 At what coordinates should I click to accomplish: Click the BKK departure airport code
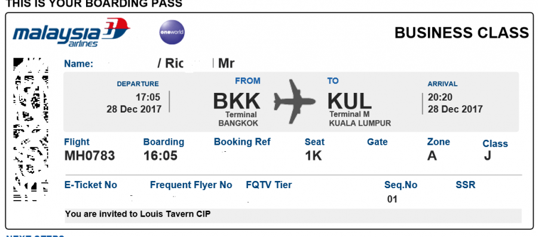point(237,101)
